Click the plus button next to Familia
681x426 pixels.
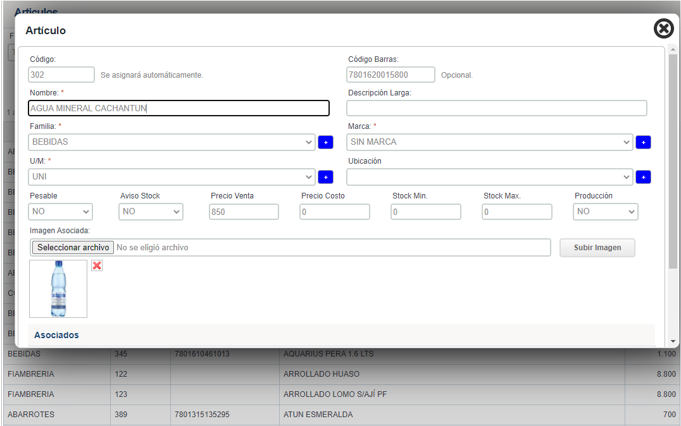click(325, 142)
